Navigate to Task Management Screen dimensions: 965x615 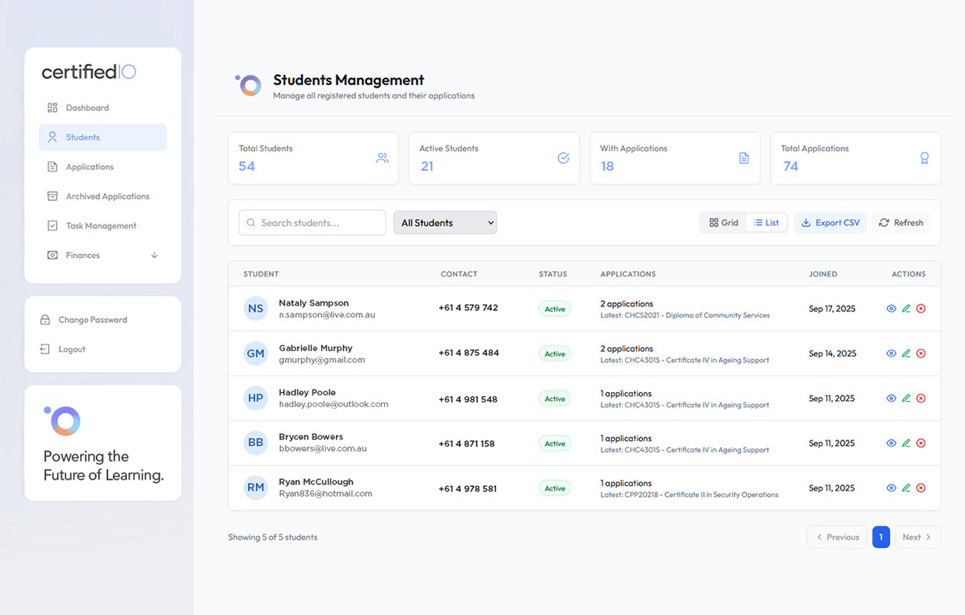101,226
